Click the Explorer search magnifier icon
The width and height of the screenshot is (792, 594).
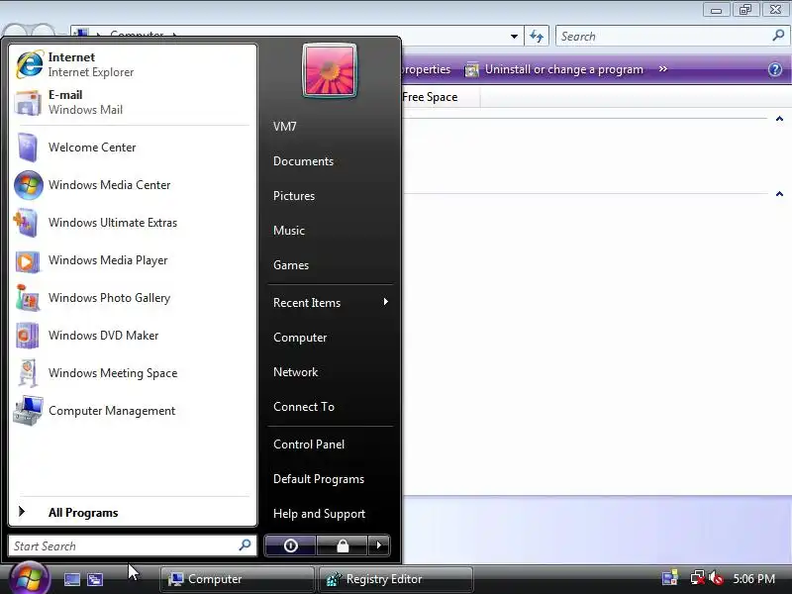[x=778, y=36]
